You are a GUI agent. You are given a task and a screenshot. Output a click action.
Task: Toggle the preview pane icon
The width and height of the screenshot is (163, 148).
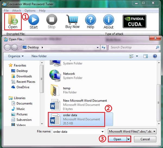tap(146, 56)
